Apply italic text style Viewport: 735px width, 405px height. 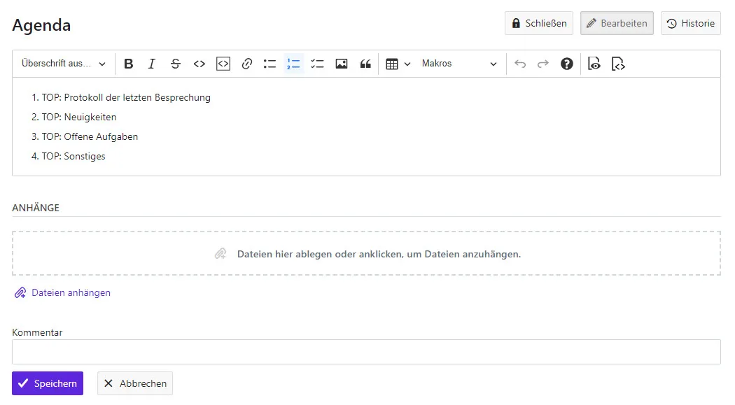point(152,64)
